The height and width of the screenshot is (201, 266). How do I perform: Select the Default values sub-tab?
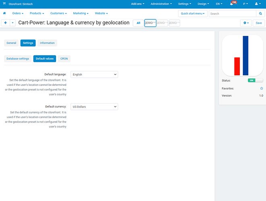pos(45,59)
